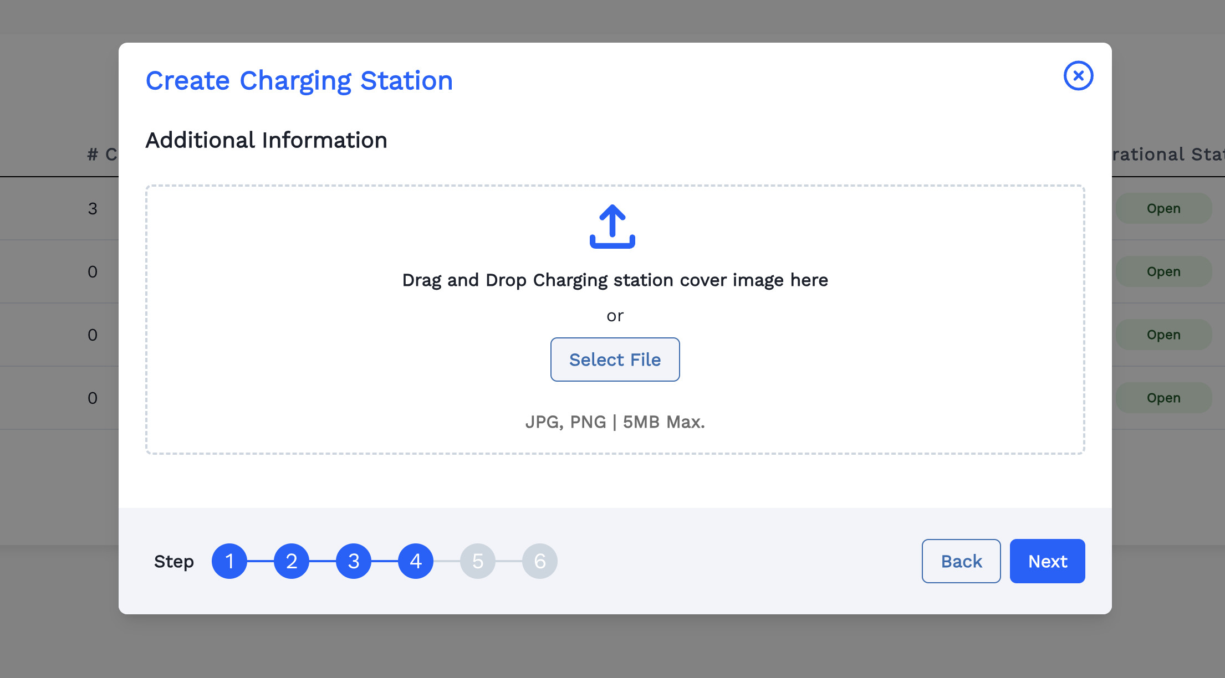Click the Open status badge in third row
This screenshot has height=678, width=1225.
(1163, 335)
